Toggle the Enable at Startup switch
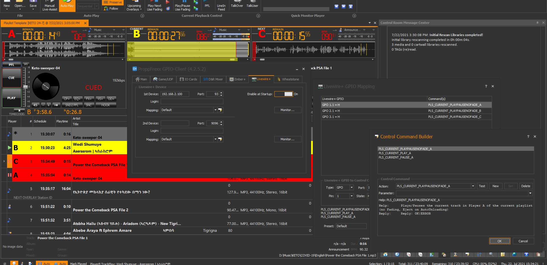 pyautogui.click(x=284, y=94)
